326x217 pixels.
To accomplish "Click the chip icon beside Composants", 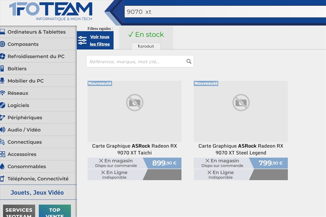I will (x=2, y=44).
